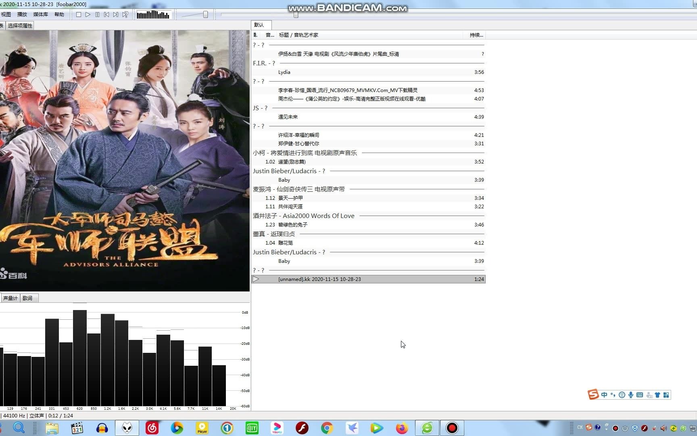Open the yellow Player app in taskbar

202,428
